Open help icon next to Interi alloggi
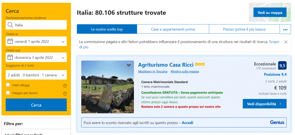 point(65,86)
